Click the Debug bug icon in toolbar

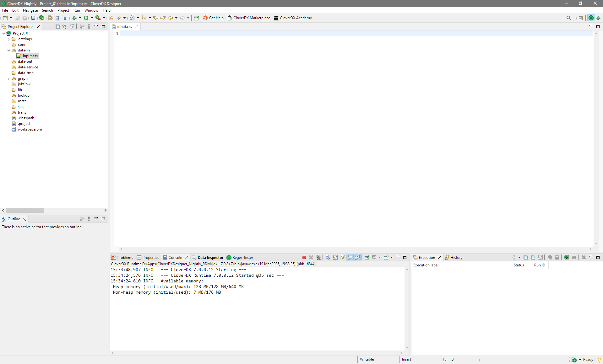[74, 18]
